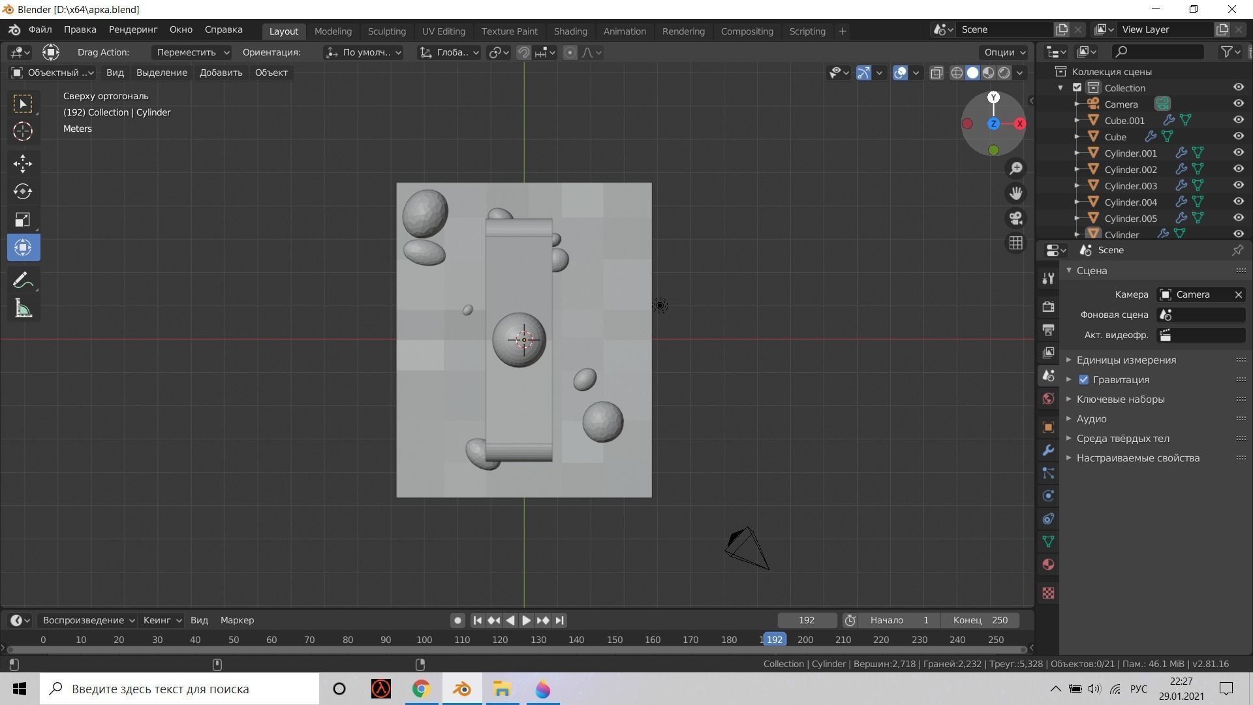Toggle visibility of Cylinder.003 object
Viewport: 1253px width, 705px height.
1238,185
